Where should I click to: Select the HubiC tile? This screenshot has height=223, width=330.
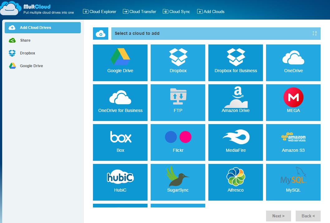pos(120,182)
